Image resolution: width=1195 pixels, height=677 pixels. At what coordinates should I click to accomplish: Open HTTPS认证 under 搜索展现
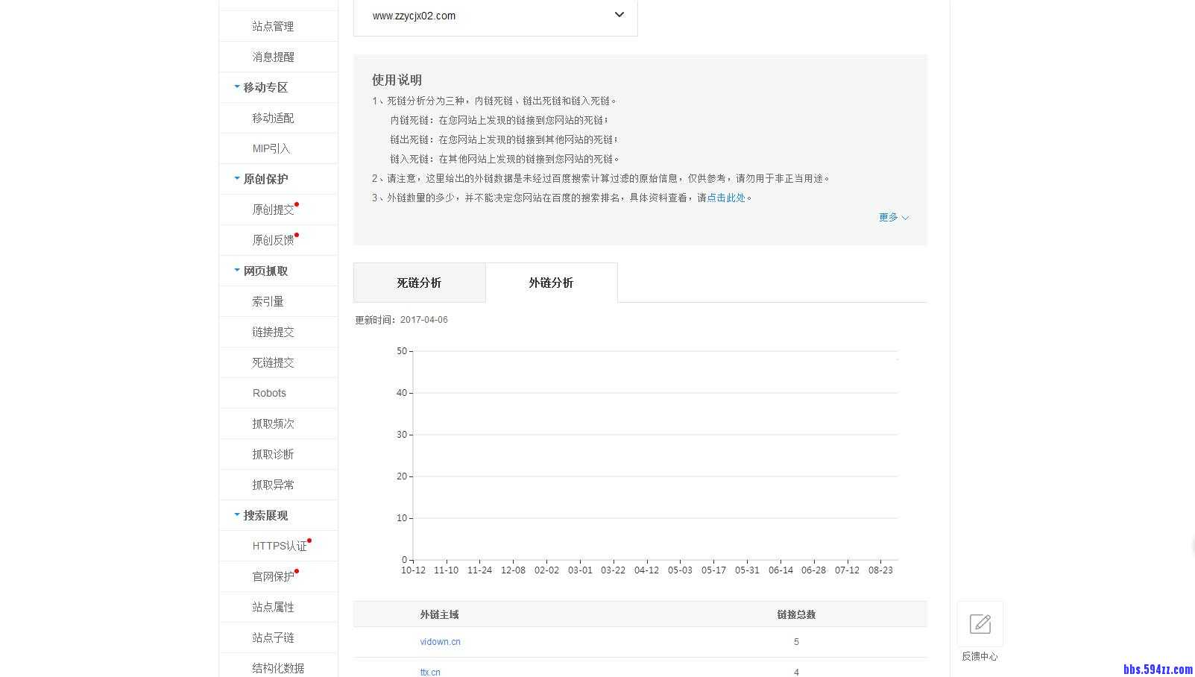(x=279, y=546)
